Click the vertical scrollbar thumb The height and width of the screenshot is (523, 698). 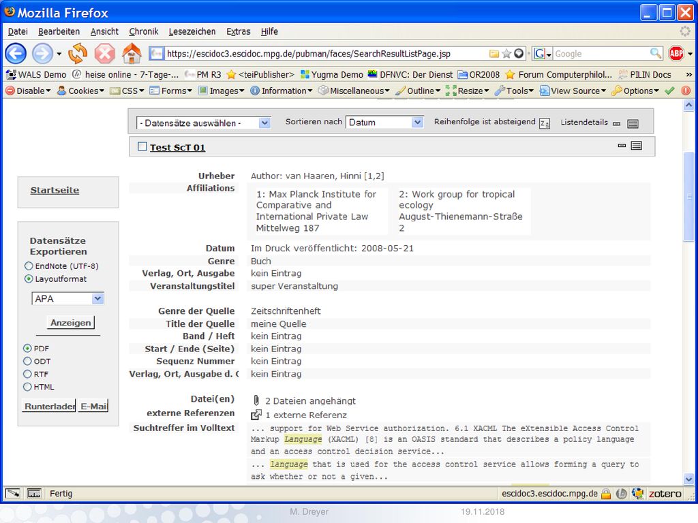pyautogui.click(x=688, y=196)
